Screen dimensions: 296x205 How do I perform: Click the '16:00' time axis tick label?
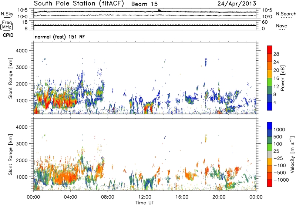(x=182, y=197)
